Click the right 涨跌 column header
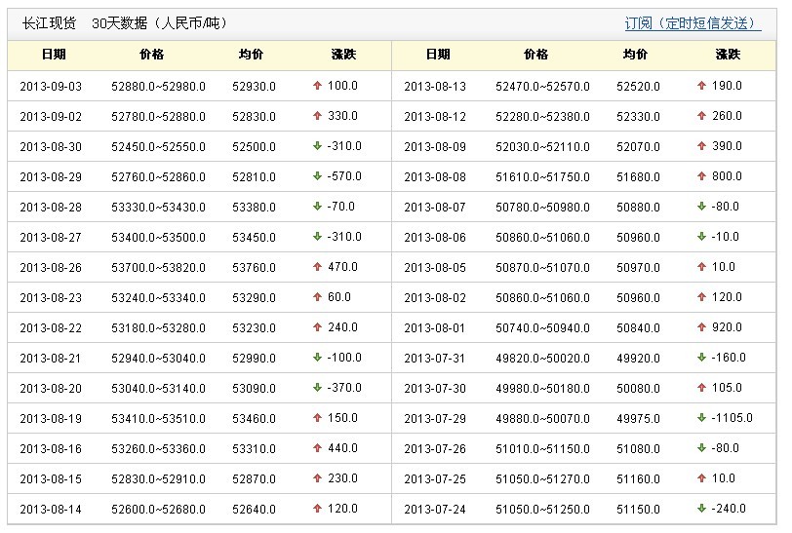Image resolution: width=792 pixels, height=533 pixels. pyautogui.click(x=728, y=55)
